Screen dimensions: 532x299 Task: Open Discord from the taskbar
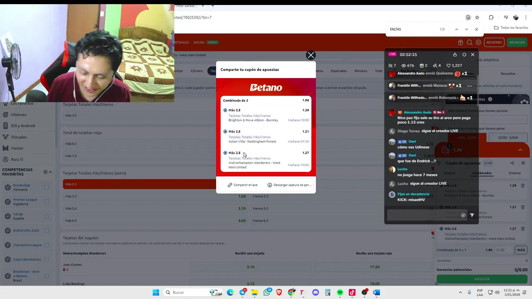coord(315,292)
